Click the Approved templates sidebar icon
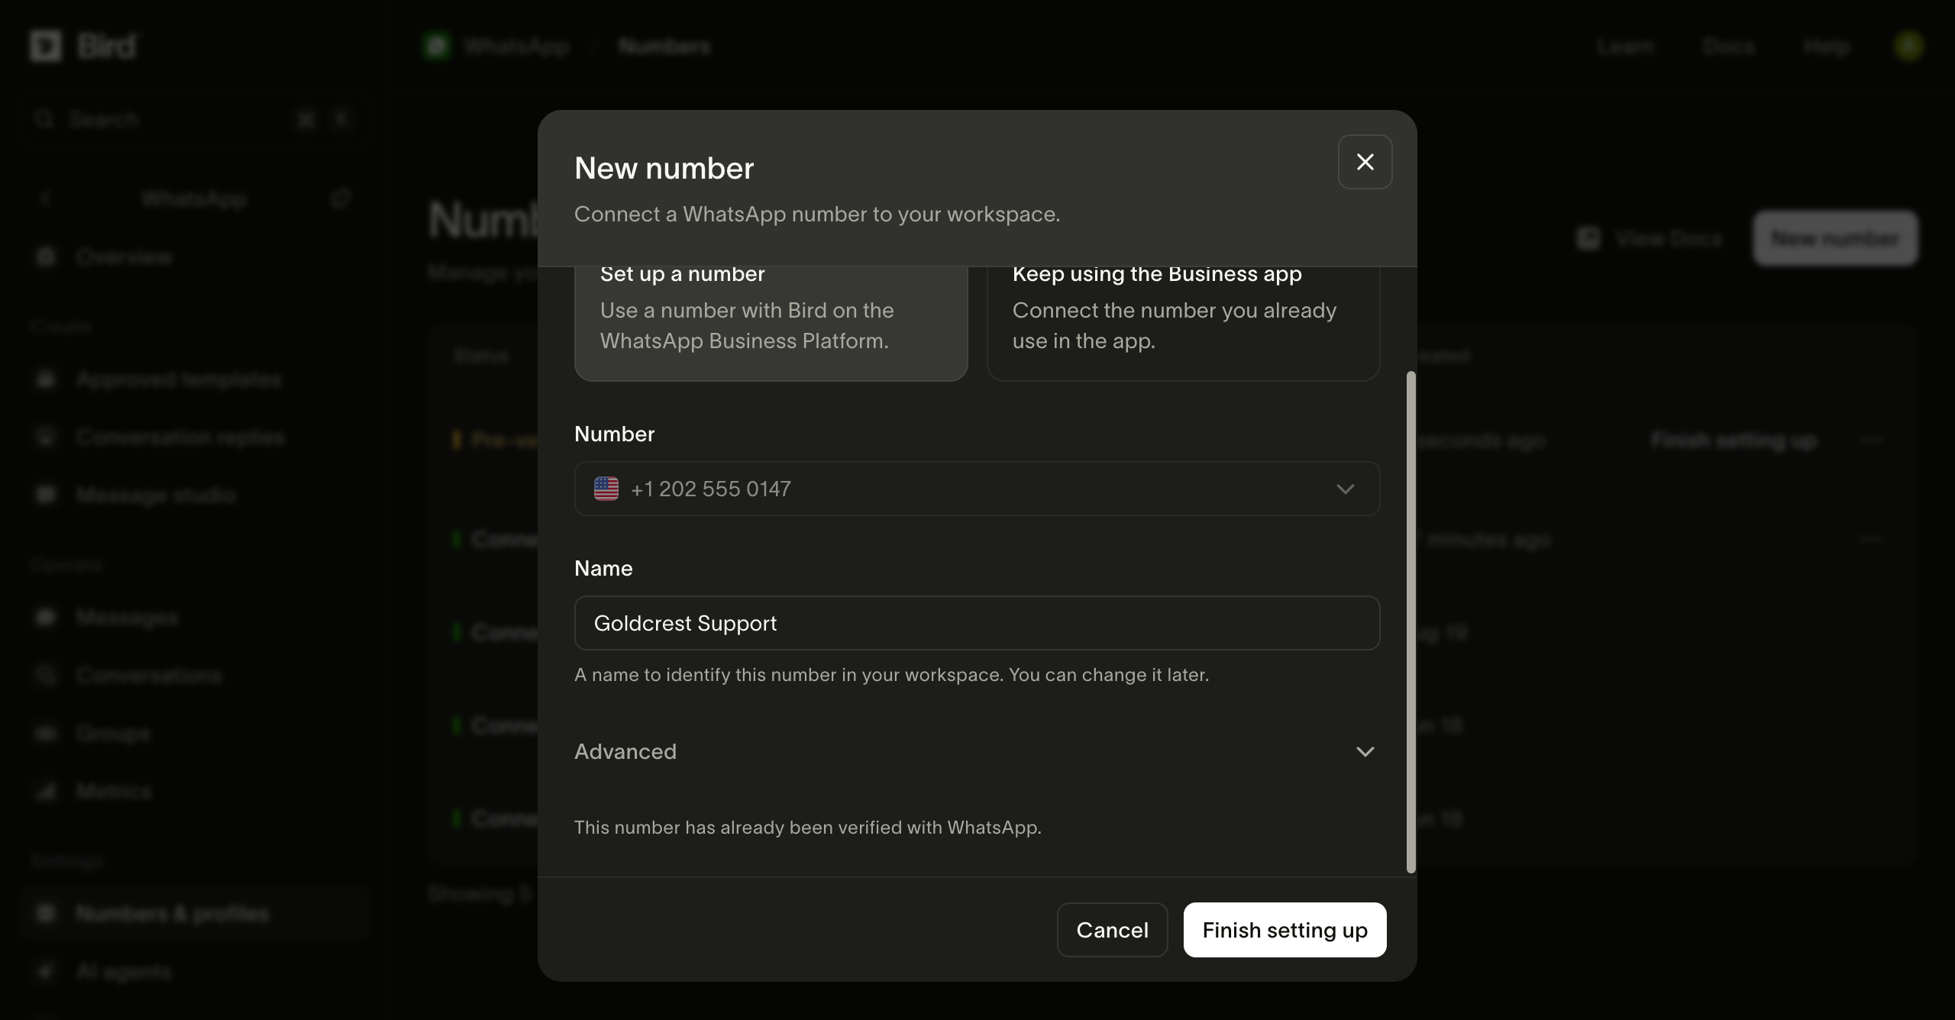This screenshot has width=1955, height=1020. [46, 379]
